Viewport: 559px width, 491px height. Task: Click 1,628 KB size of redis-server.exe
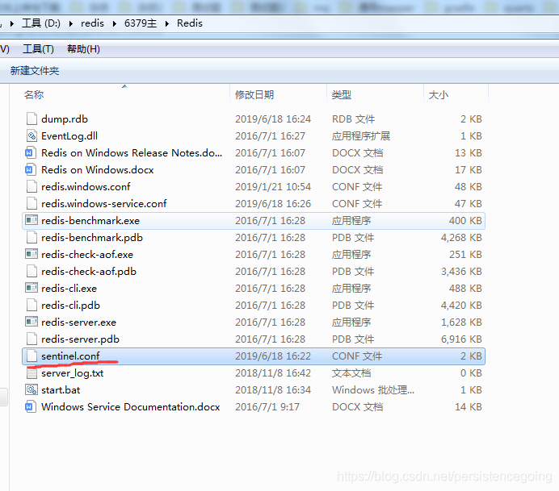pyautogui.click(x=461, y=322)
